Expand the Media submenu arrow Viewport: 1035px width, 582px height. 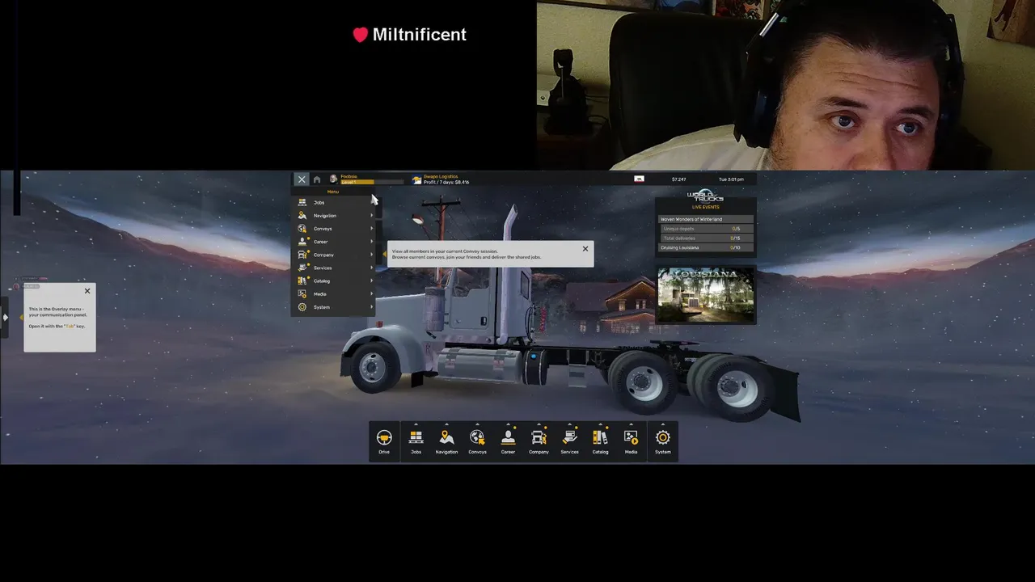[x=372, y=294]
